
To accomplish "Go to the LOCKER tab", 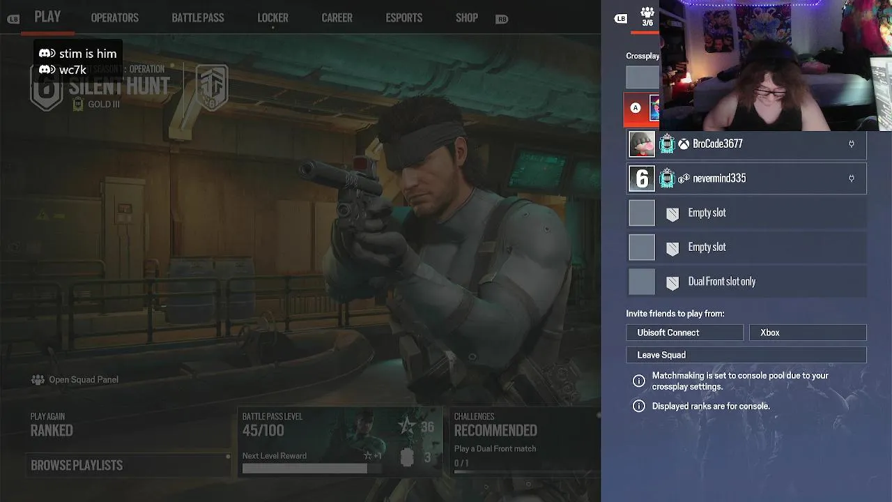I will click(272, 18).
